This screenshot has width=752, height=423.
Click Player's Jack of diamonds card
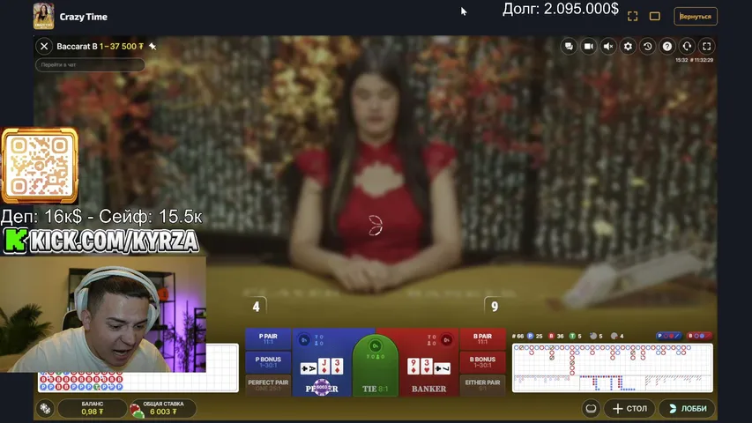[324, 367]
